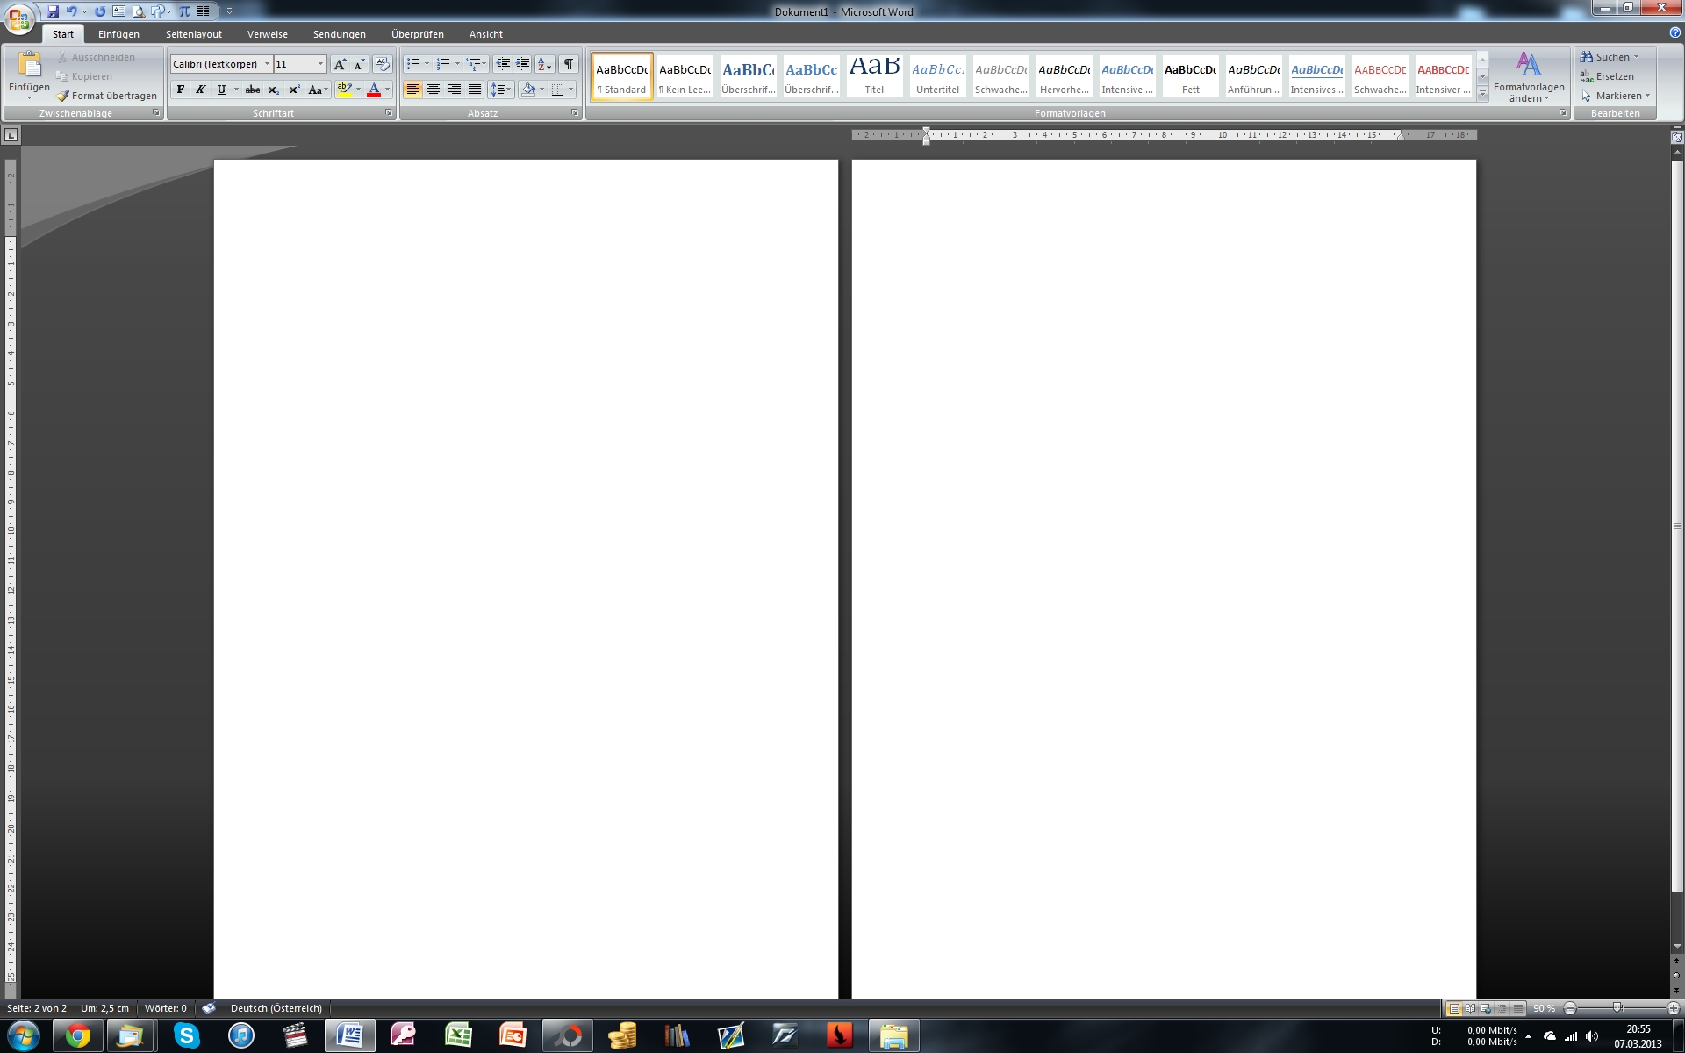Toggle bold formatting (F button)
Image resolution: width=1685 pixels, height=1053 pixels.
coord(181,90)
